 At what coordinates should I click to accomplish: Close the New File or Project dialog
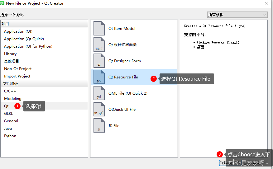[x=266, y=3]
